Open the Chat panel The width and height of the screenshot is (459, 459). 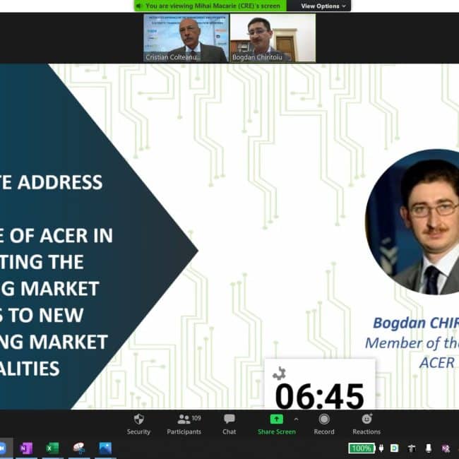coord(229,424)
